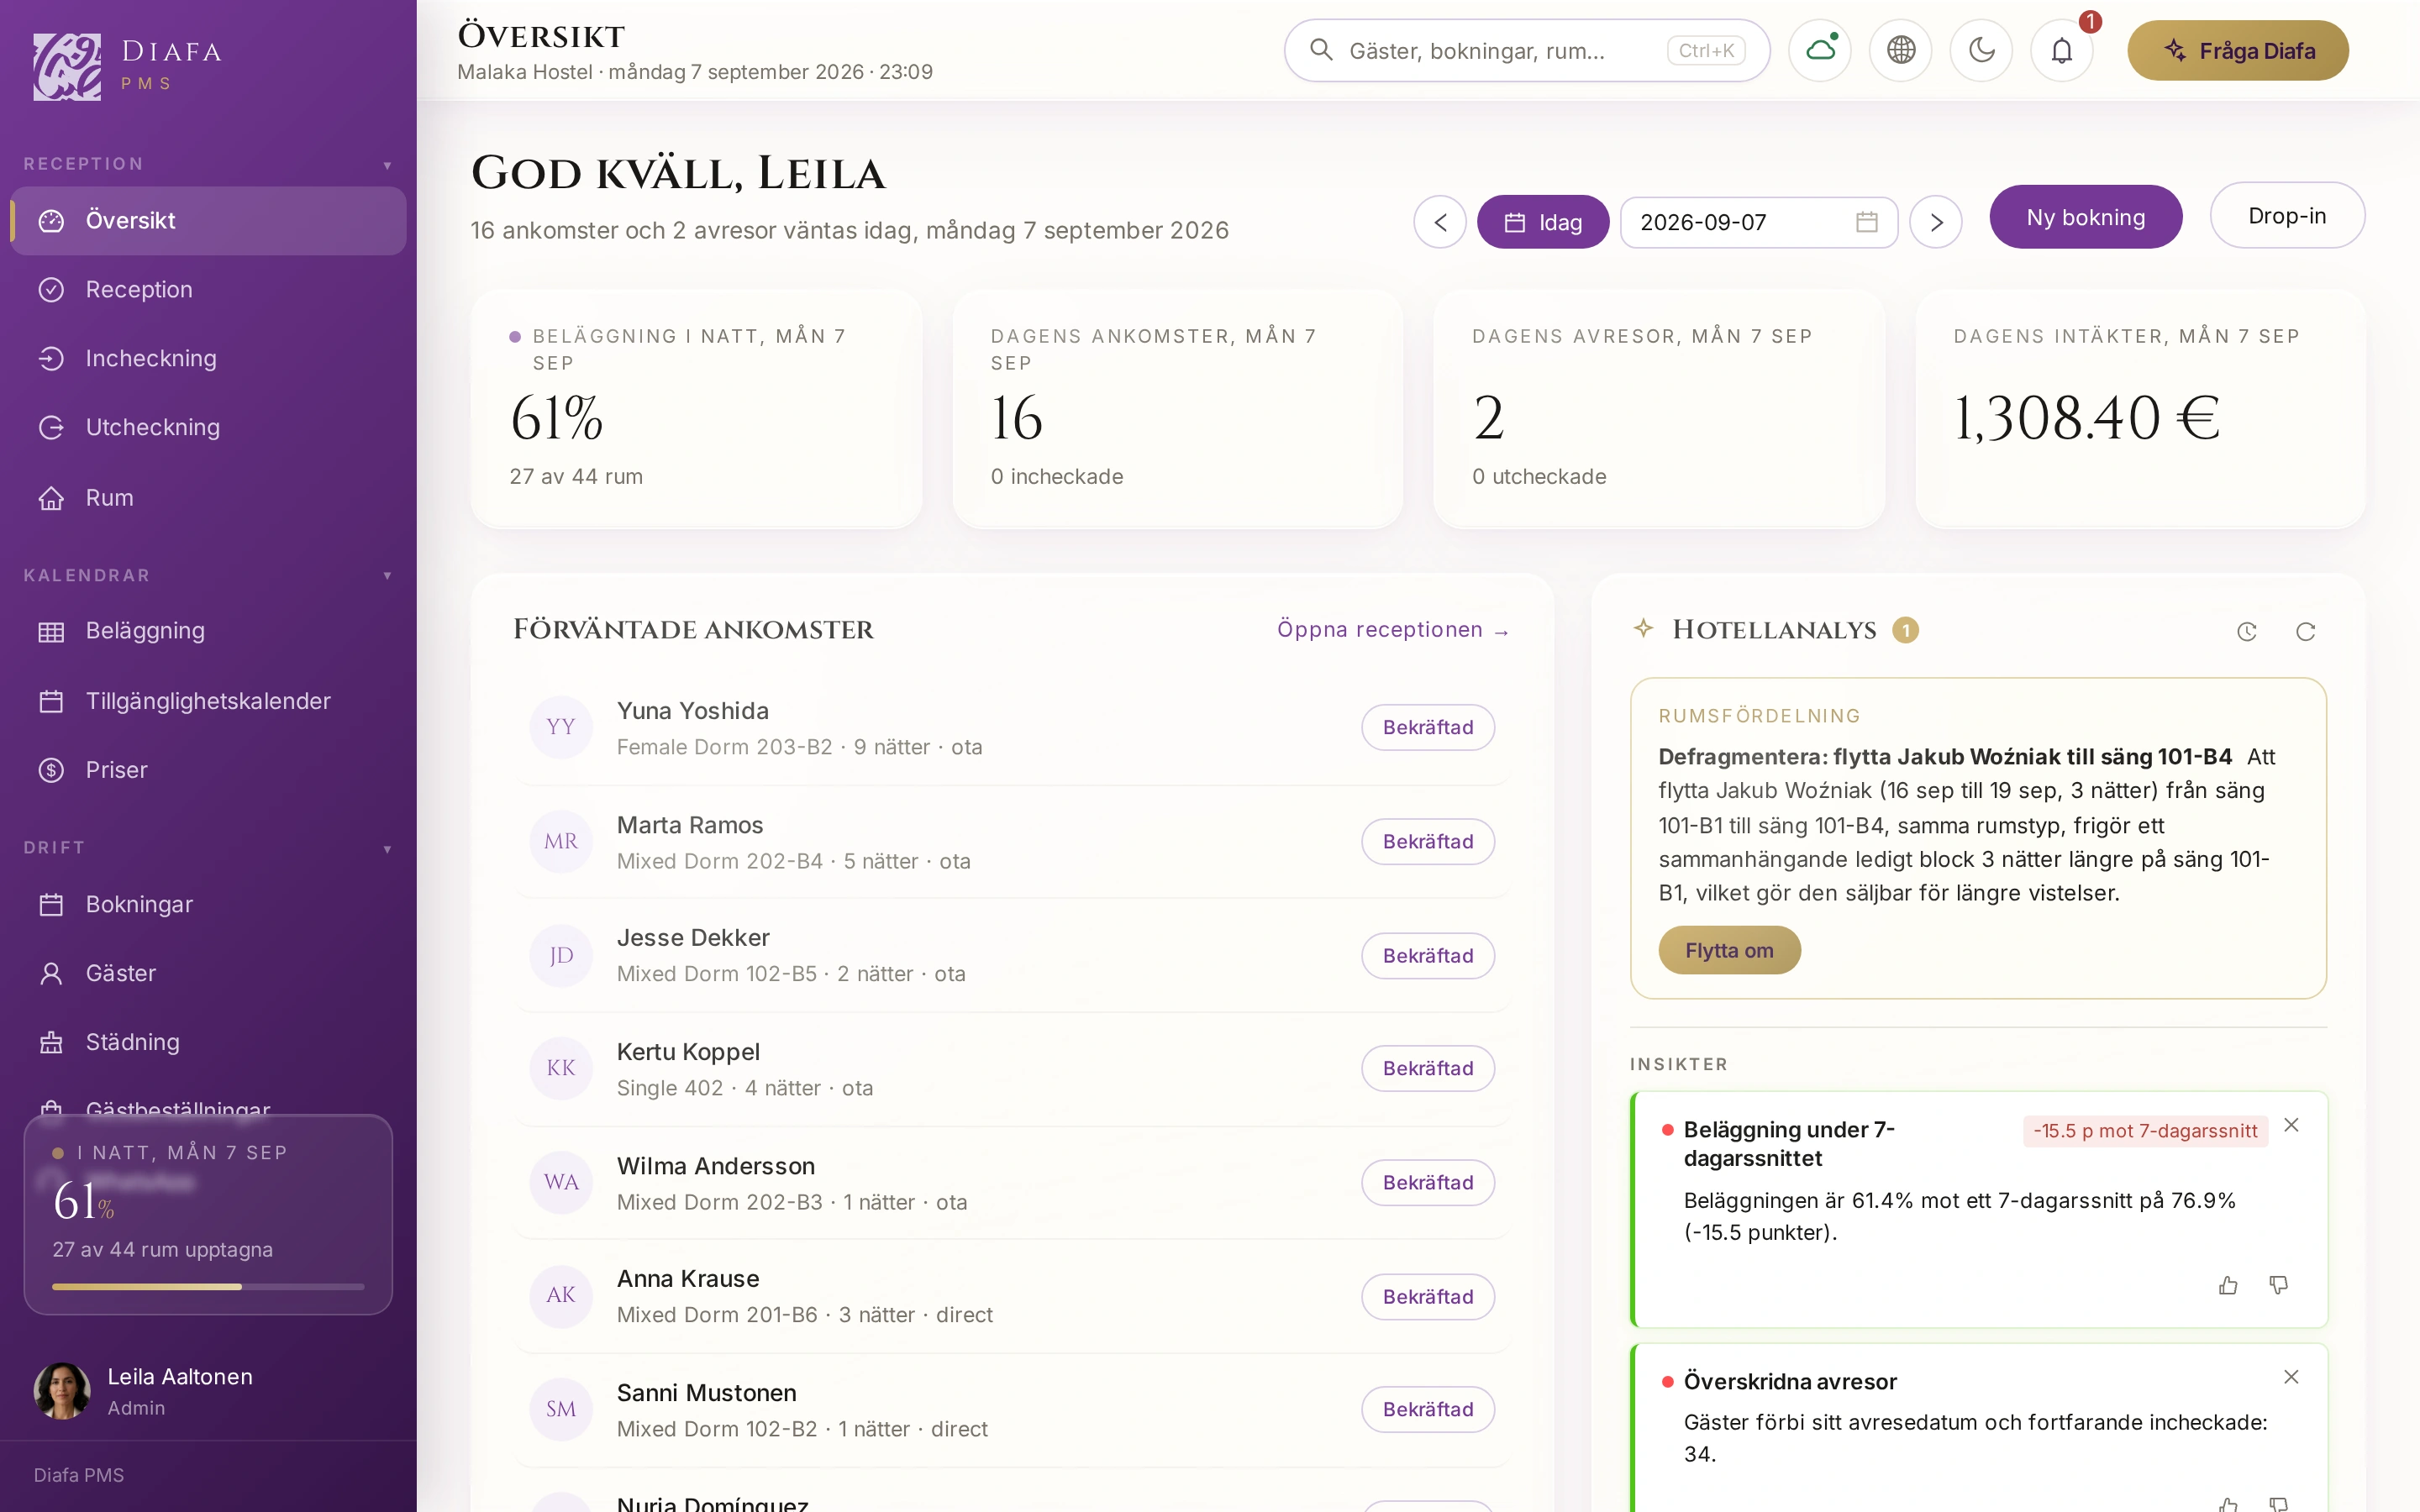Screen dimensions: 2420x1512
Task: Click the globe language icon
Action: point(1900,50)
